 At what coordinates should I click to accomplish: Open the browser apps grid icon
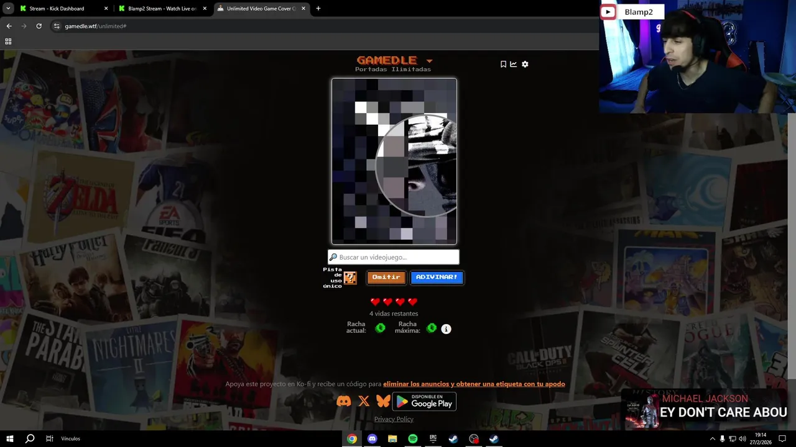coord(8,42)
